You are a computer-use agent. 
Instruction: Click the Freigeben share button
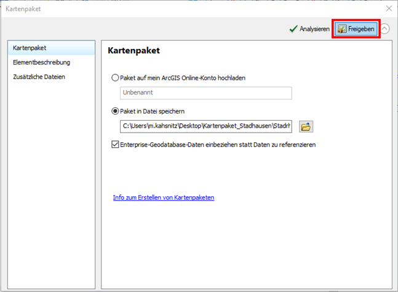point(356,29)
